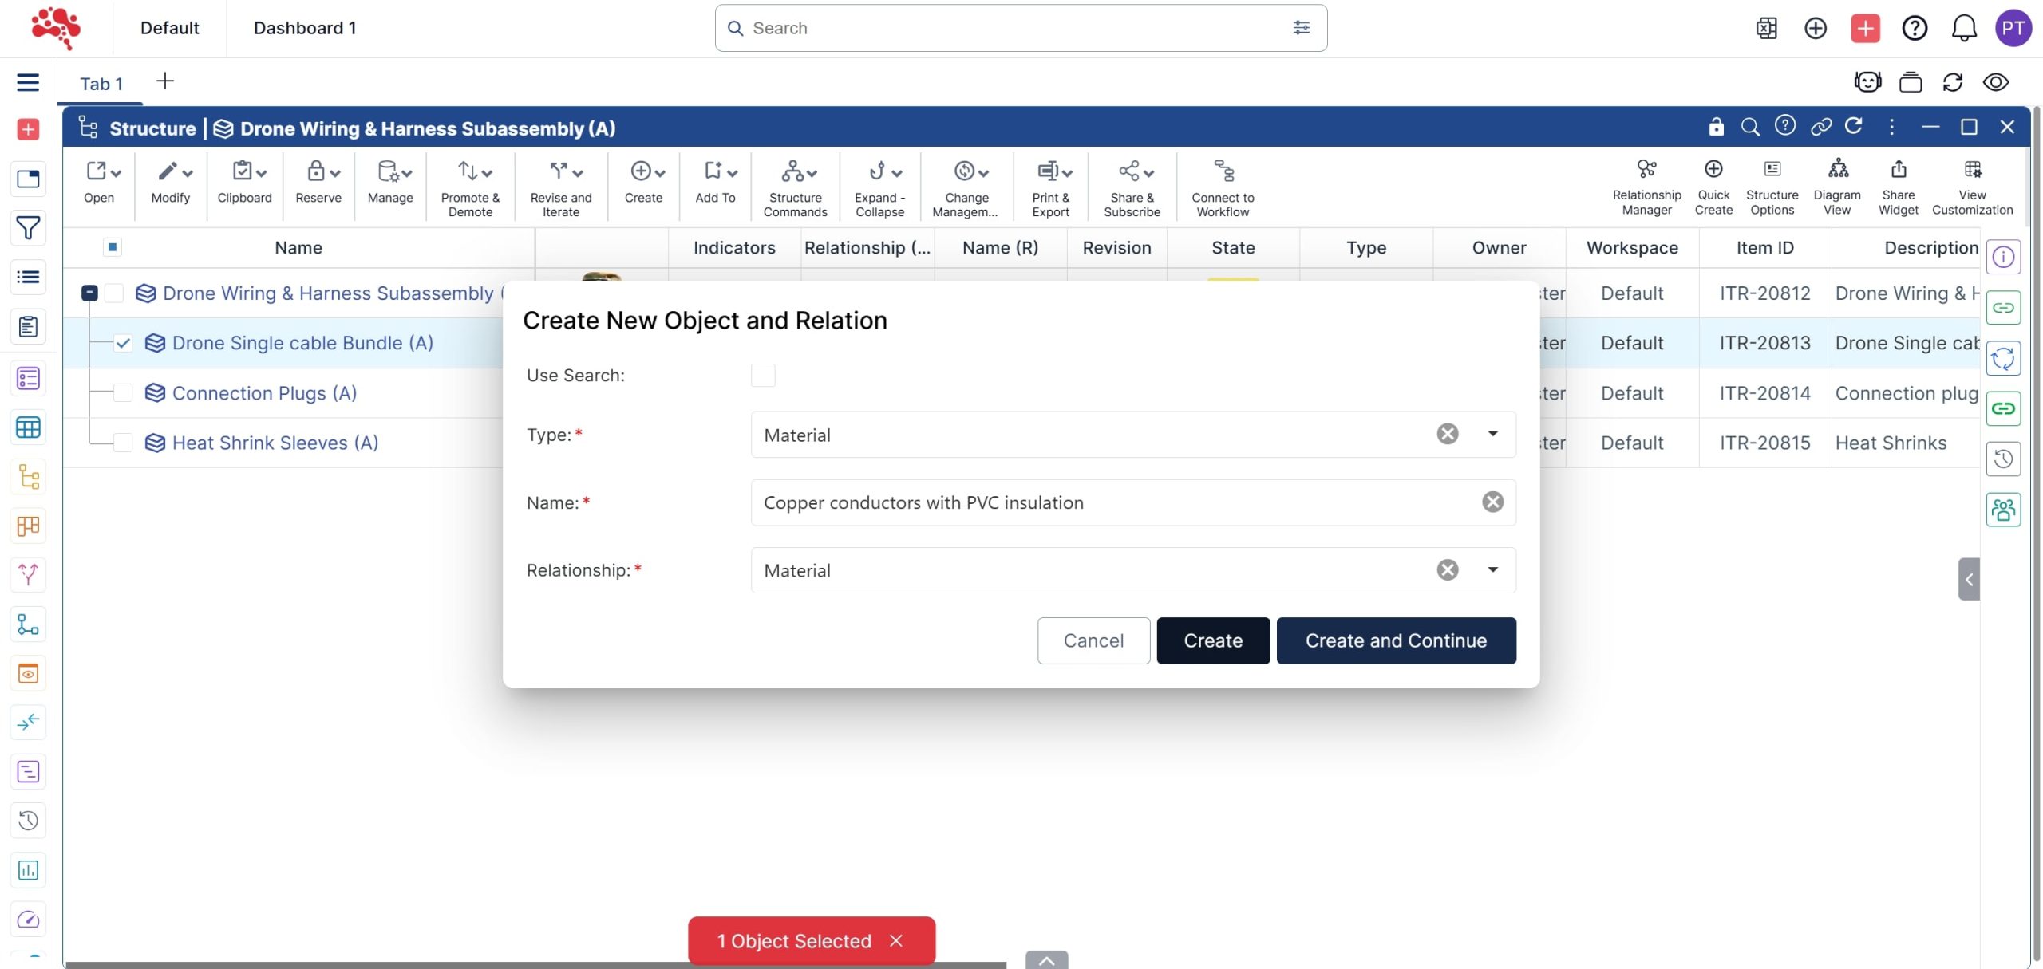Screen dimensions: 2043x969
Task: Click the lock icon in the Structure header
Action: pyautogui.click(x=1716, y=128)
